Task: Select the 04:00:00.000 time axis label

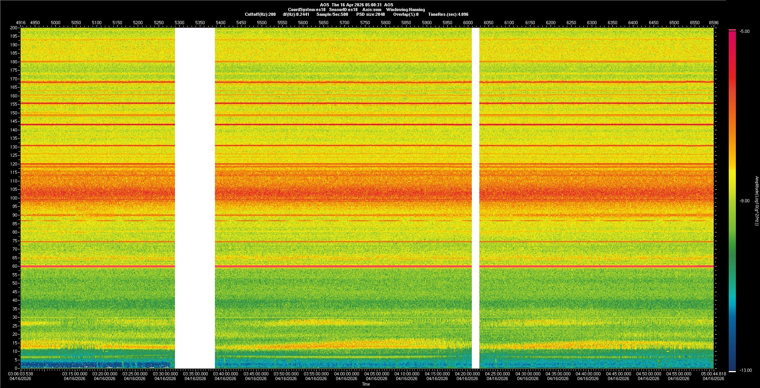Action: (x=346, y=374)
